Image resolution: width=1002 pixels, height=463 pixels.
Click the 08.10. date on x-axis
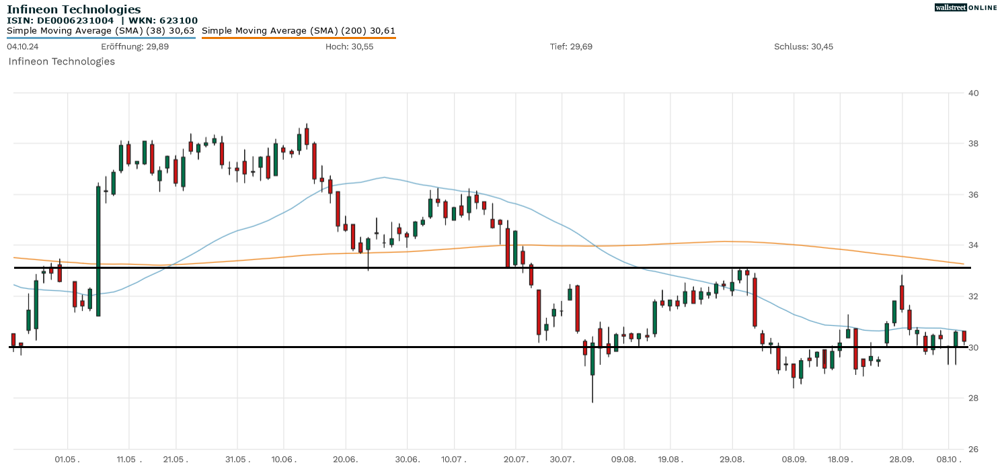click(949, 459)
